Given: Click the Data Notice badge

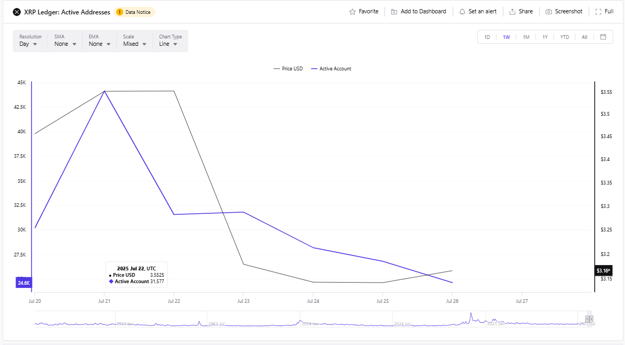Looking at the screenshot, I should coord(135,12).
